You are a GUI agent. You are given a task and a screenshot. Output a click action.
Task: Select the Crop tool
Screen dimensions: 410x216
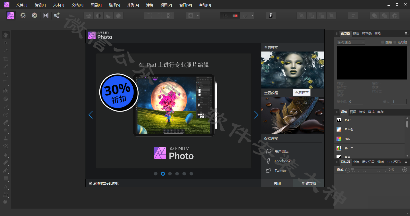tap(6, 59)
